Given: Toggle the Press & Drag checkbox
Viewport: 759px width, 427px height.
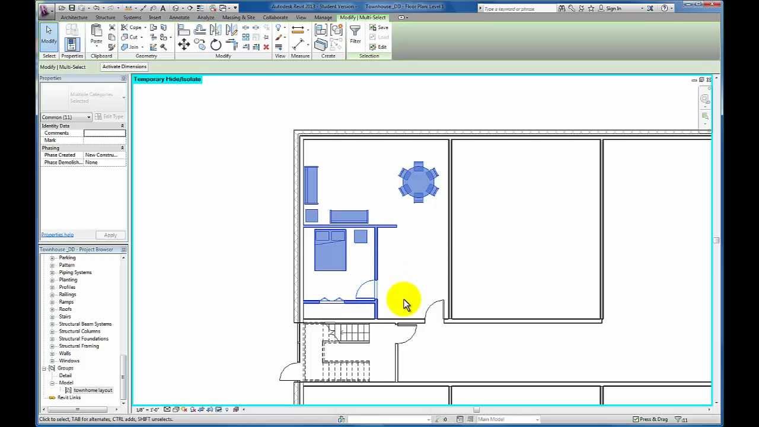Looking at the screenshot, I should tap(636, 419).
